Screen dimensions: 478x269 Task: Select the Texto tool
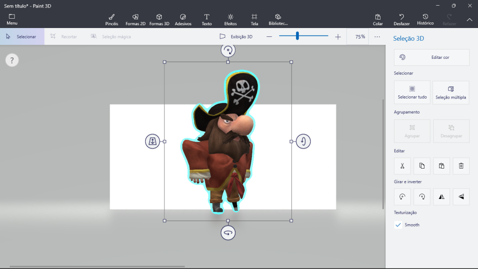[206, 20]
